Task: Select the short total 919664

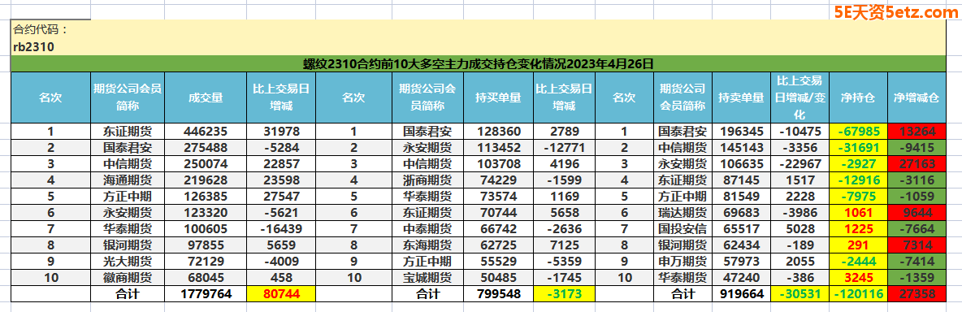Action: point(741,294)
